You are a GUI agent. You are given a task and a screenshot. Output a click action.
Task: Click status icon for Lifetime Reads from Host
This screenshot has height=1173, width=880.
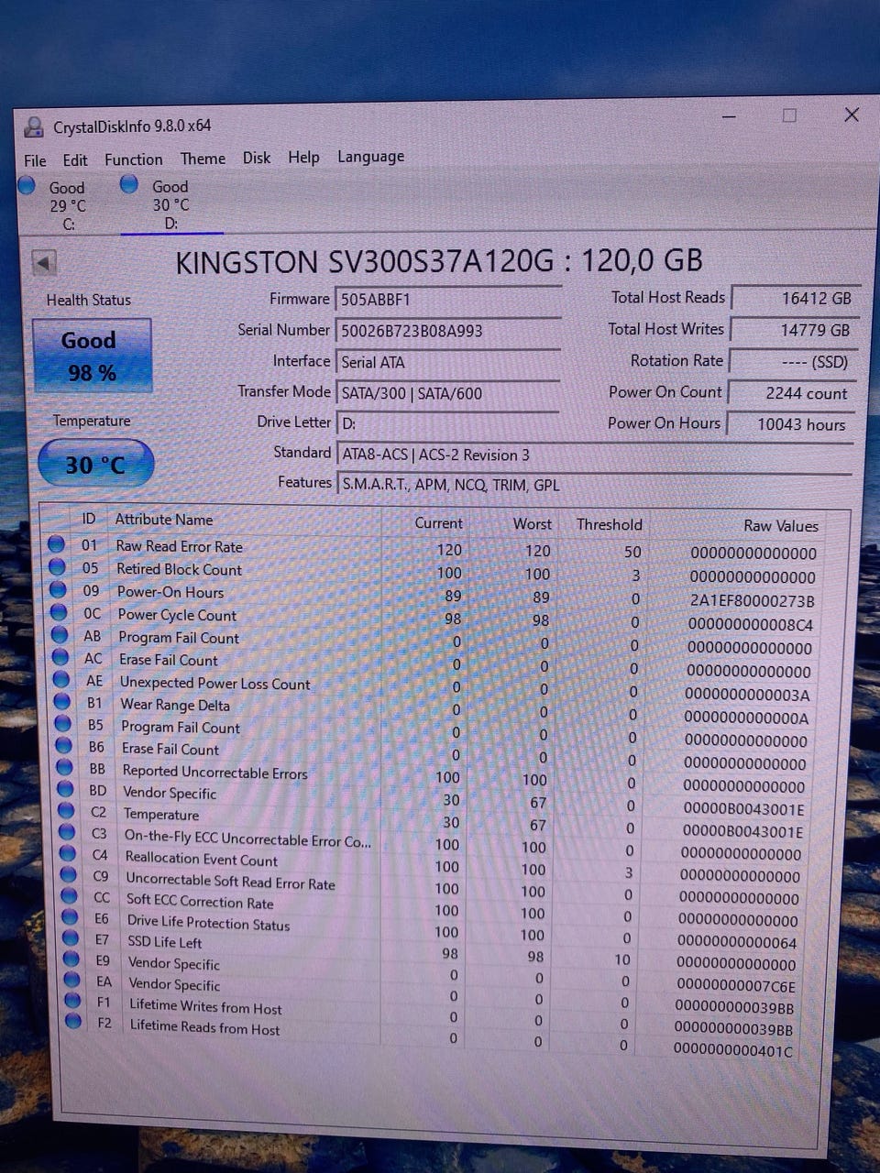[74, 1021]
